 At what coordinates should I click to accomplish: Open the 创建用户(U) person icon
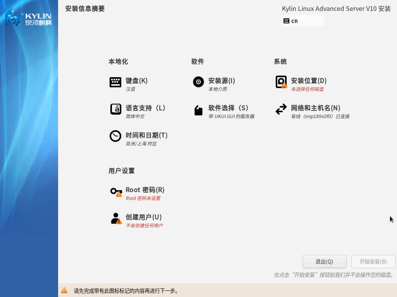tap(116, 219)
